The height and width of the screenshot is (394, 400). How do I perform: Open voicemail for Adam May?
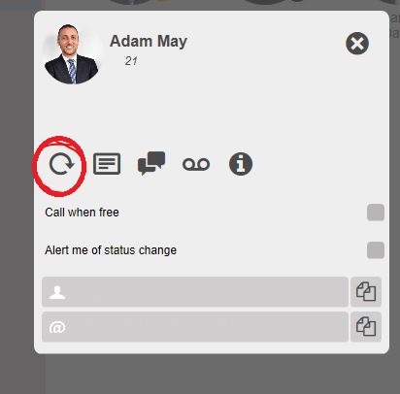(196, 164)
